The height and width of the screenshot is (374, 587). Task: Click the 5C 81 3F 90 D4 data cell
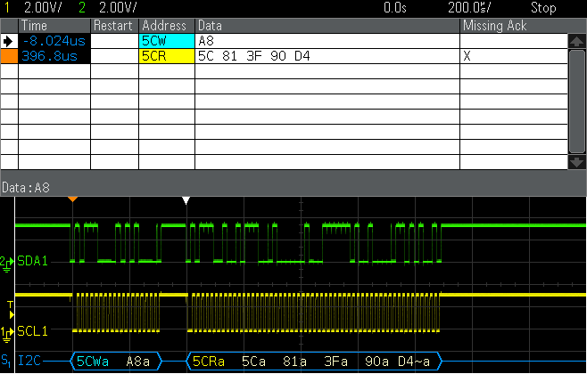(x=327, y=56)
